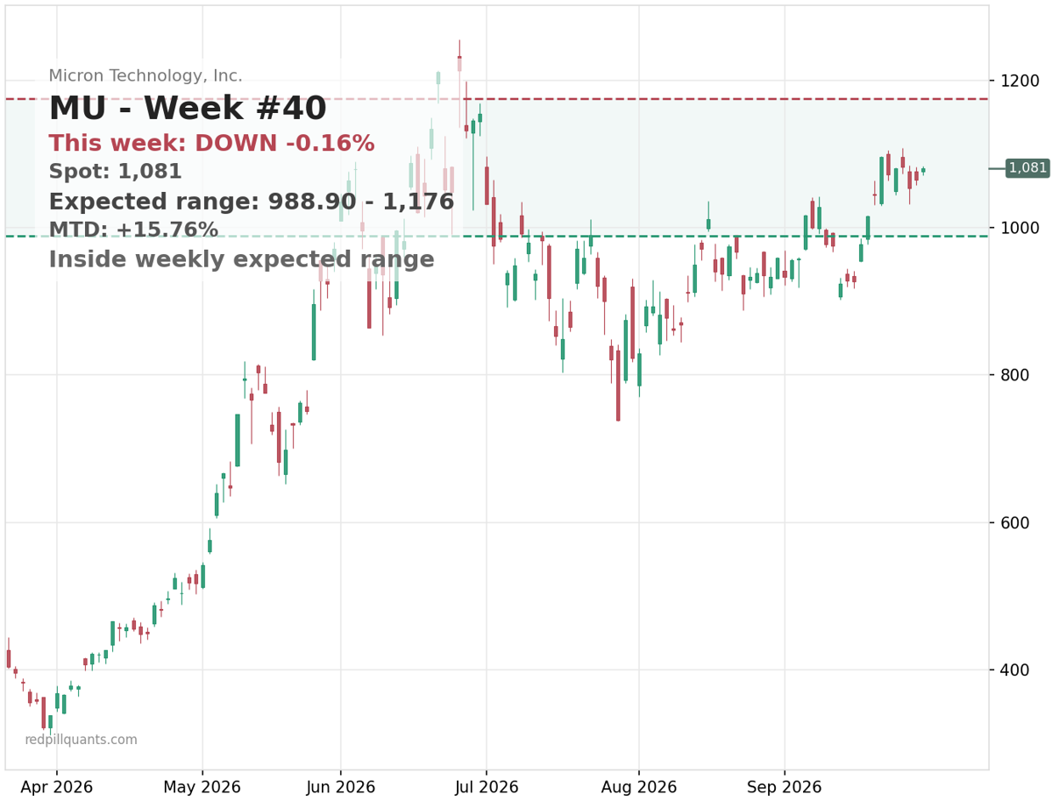Screen dimensions: 1052x801
Task: Click the 1,081 current price tag
Action: click(1027, 168)
